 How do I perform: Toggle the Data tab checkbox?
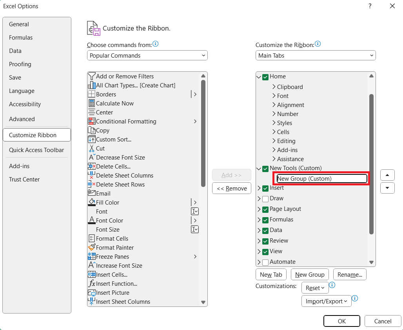[265, 230]
